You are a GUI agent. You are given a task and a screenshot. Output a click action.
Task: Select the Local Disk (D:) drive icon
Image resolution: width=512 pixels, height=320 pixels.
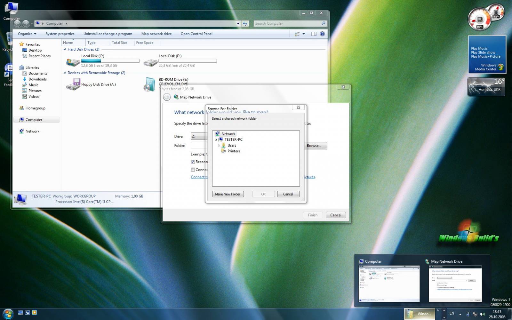150,62
